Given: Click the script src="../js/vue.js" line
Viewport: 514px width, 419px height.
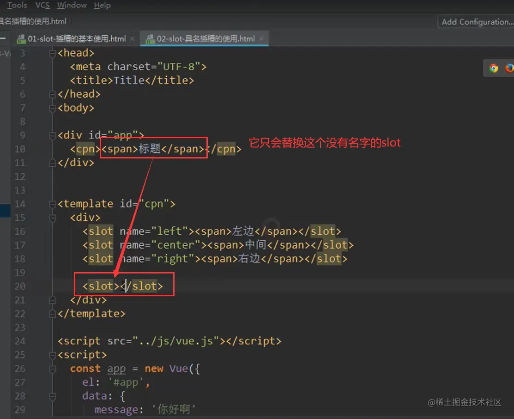Looking at the screenshot, I should (169, 341).
